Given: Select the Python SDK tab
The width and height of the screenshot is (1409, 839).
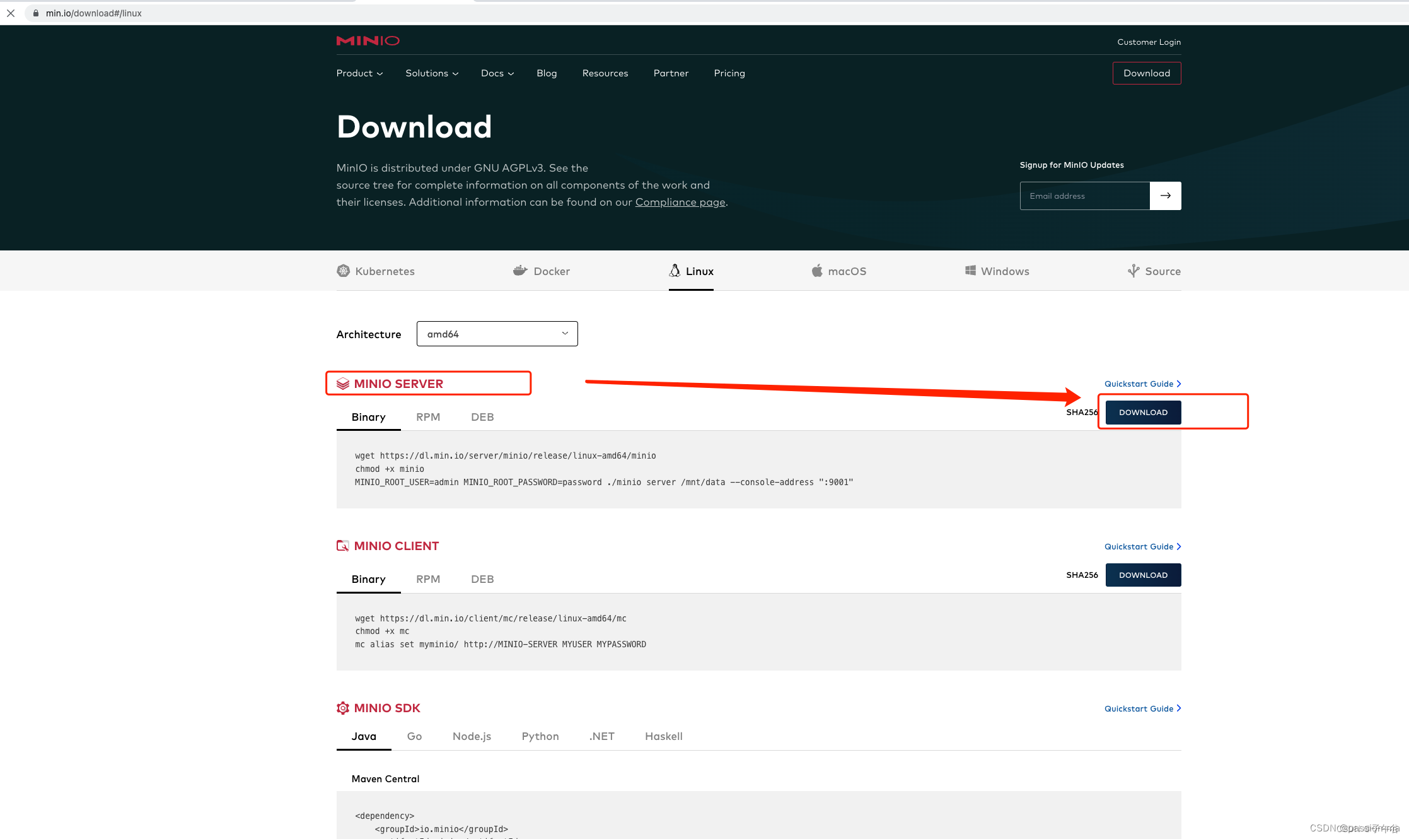Looking at the screenshot, I should tap(540, 736).
